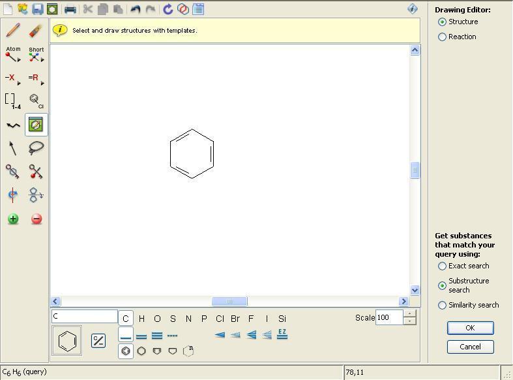Click the red minus charge icon
Viewport: 513px width, 380px height.
click(37, 219)
